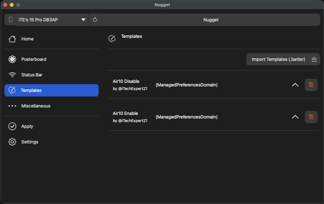This screenshot has height=204, width=324.
Task: Go to Posterboard section
Action: [x=51, y=59]
